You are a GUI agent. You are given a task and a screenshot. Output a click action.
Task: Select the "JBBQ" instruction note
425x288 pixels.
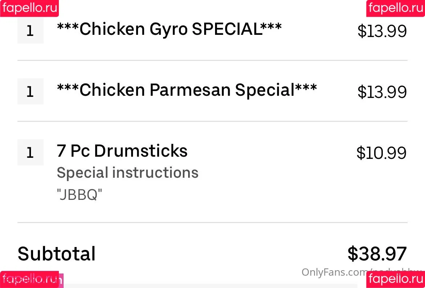click(80, 194)
